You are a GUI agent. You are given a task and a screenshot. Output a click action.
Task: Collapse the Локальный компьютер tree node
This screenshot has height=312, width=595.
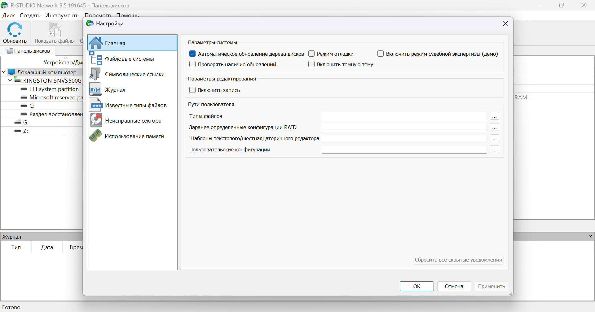click(4, 72)
